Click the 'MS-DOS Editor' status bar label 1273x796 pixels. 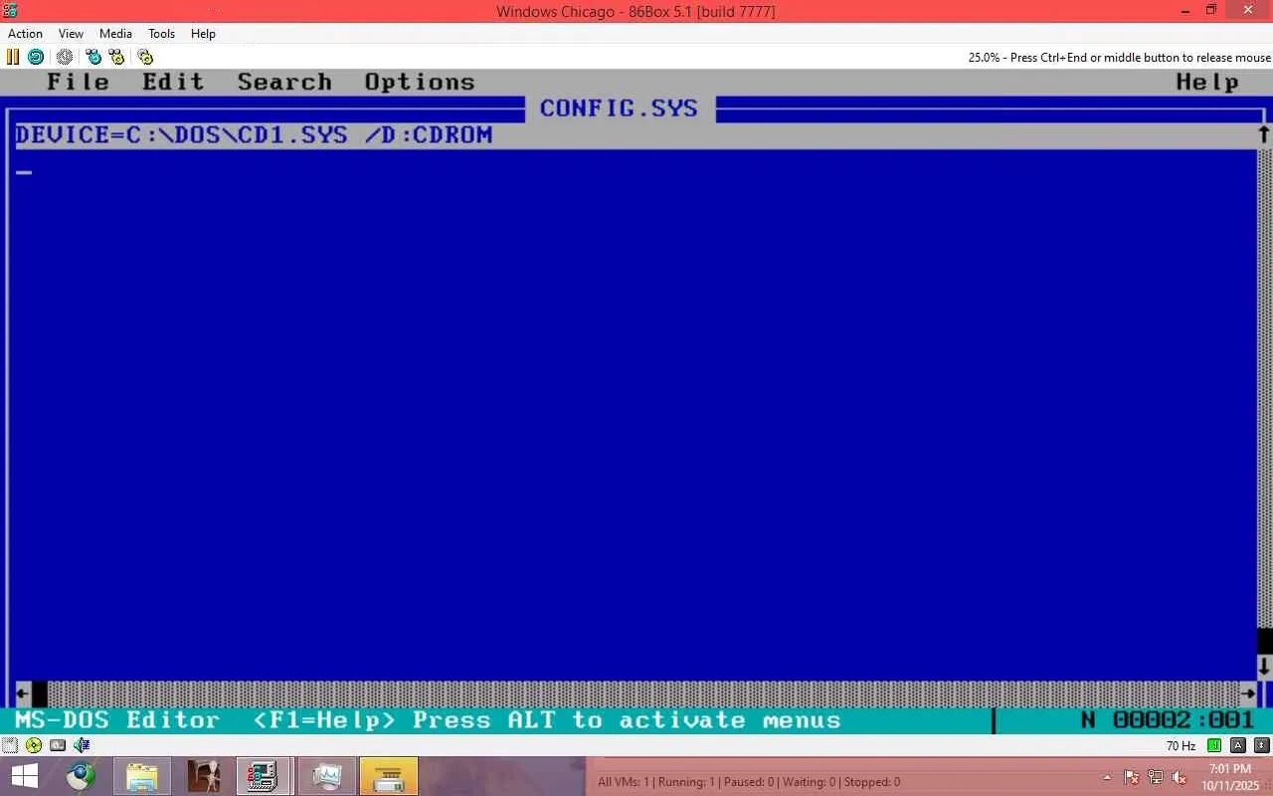[117, 719]
